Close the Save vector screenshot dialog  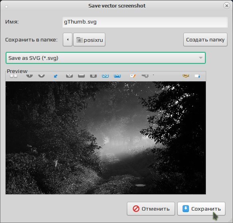[x=227, y=6]
